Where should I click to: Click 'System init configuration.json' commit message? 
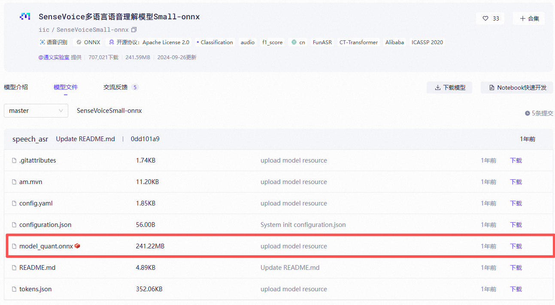point(303,225)
